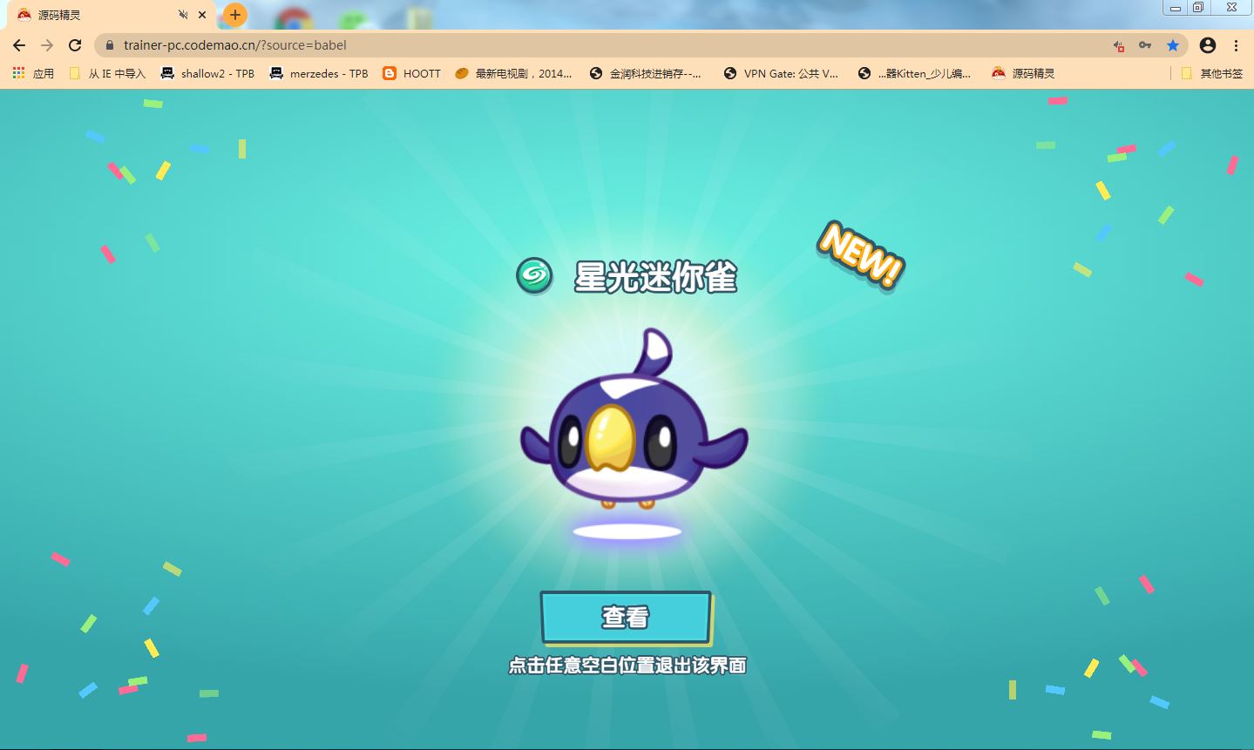This screenshot has width=1254, height=750.
Task: Open the 源码精灵 bookmark in bookmarks bar
Action: tap(1023, 74)
